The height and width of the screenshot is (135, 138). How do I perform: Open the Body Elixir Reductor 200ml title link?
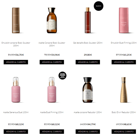pos(124,112)
